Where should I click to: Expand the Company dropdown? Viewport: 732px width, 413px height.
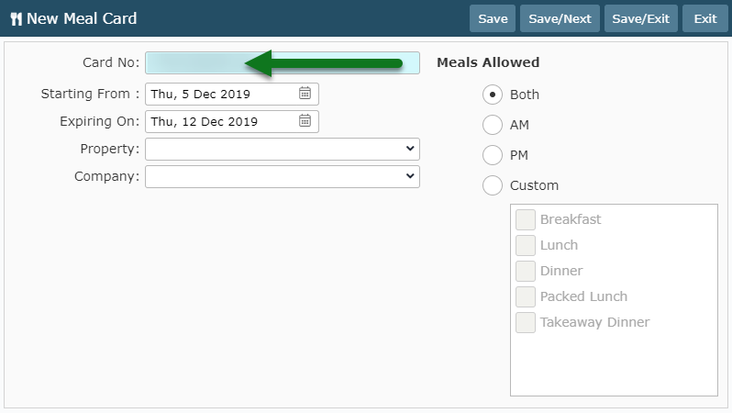coord(283,176)
